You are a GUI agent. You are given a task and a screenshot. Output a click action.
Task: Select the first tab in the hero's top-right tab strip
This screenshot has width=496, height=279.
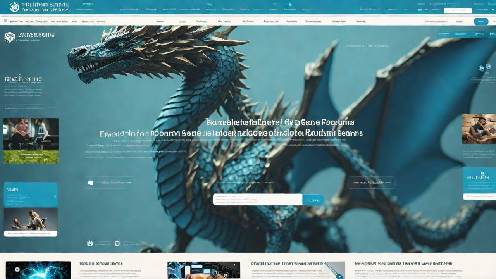444,34
